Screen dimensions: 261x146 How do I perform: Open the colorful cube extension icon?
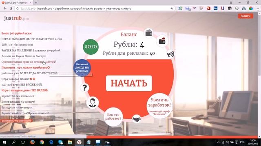(x=251, y=9)
